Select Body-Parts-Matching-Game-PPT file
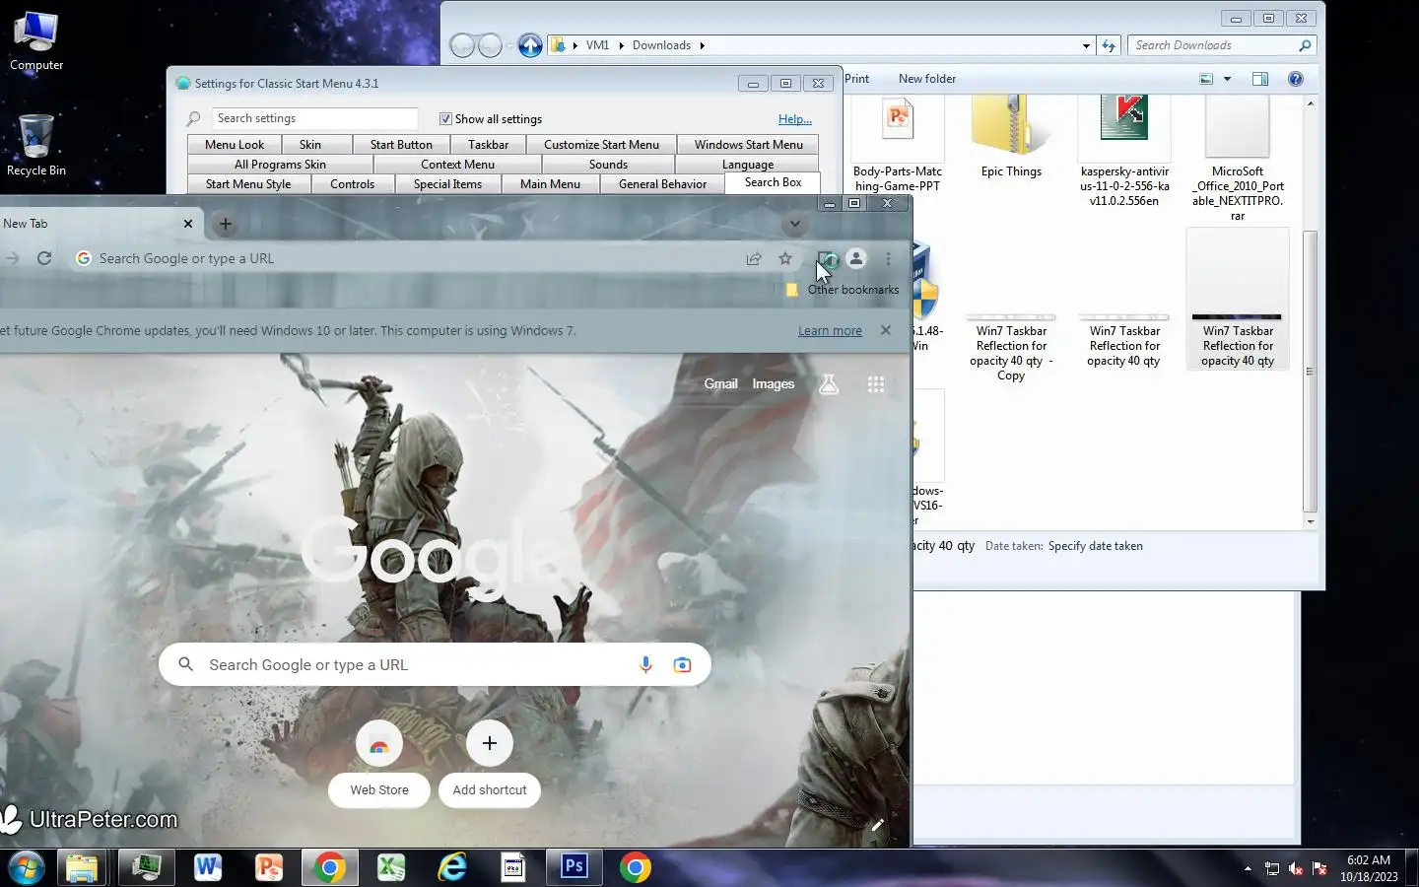This screenshot has width=1419, height=887. point(897,144)
